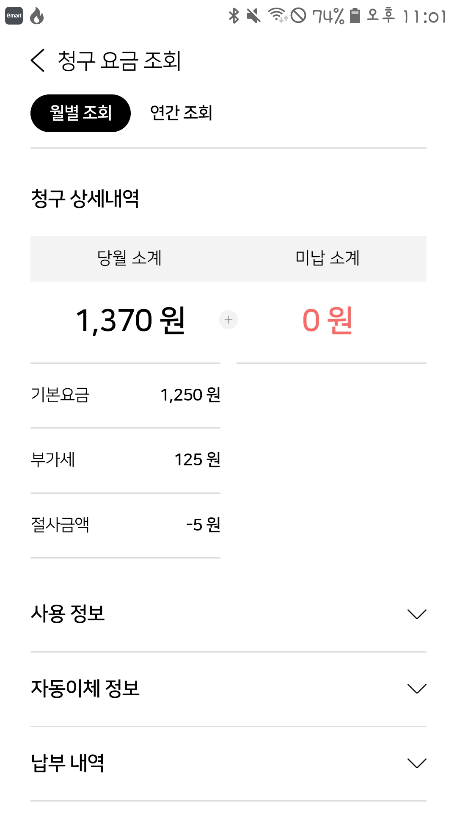Tap the 기본요금 1,250 원 row
The height and width of the screenshot is (813, 457).
pyautogui.click(x=125, y=395)
